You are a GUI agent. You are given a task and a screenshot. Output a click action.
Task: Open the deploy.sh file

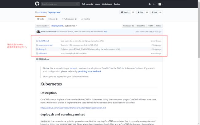pyautogui.click(x=42, y=49)
